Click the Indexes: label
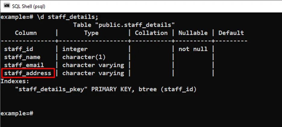282x127 pixels. tap(15, 81)
